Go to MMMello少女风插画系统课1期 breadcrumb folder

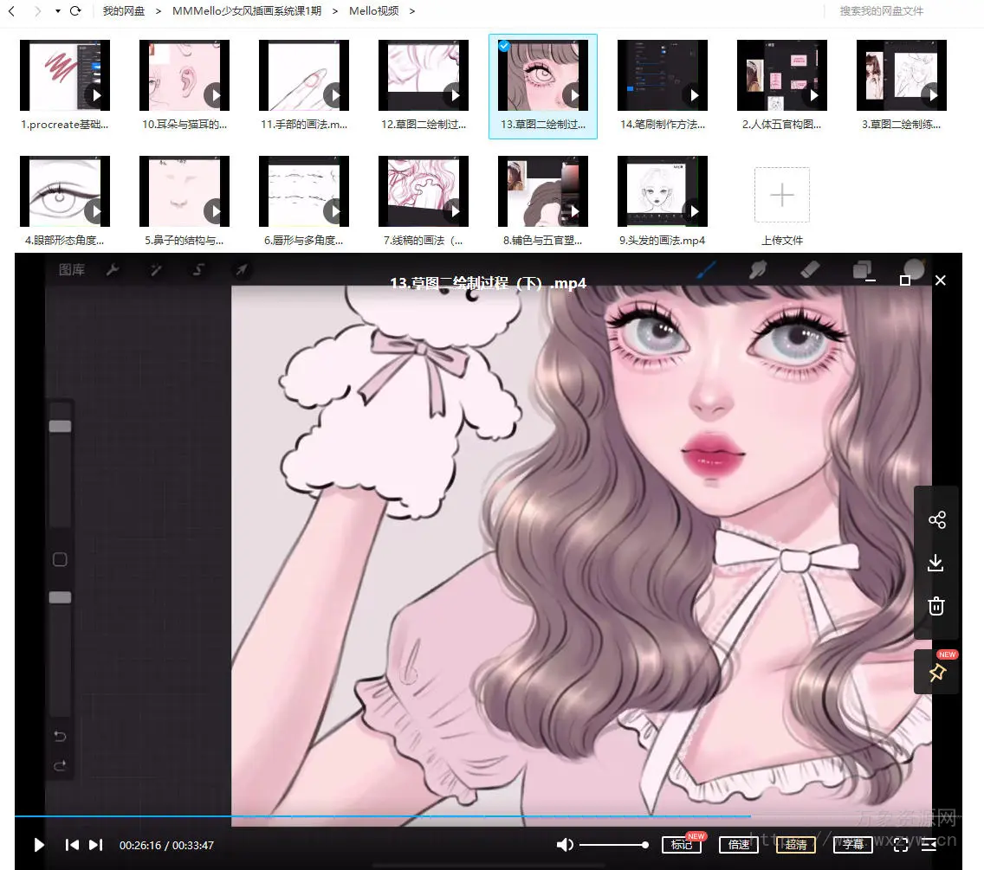coord(246,11)
